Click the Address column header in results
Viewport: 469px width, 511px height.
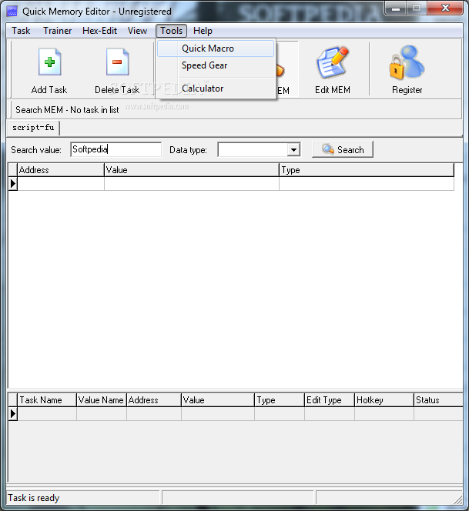pos(61,170)
